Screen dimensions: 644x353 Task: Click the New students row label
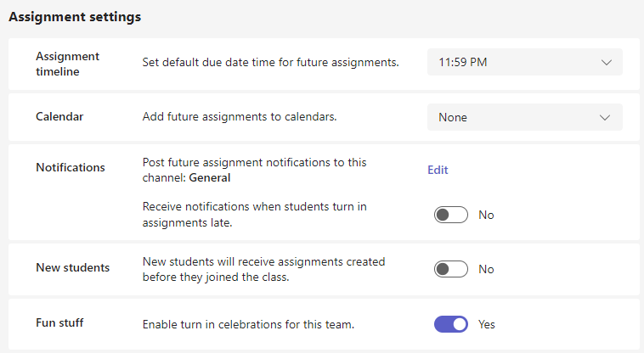(72, 267)
